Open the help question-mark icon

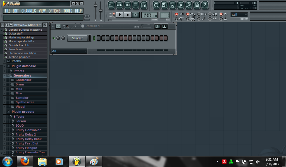[x=205, y=5]
